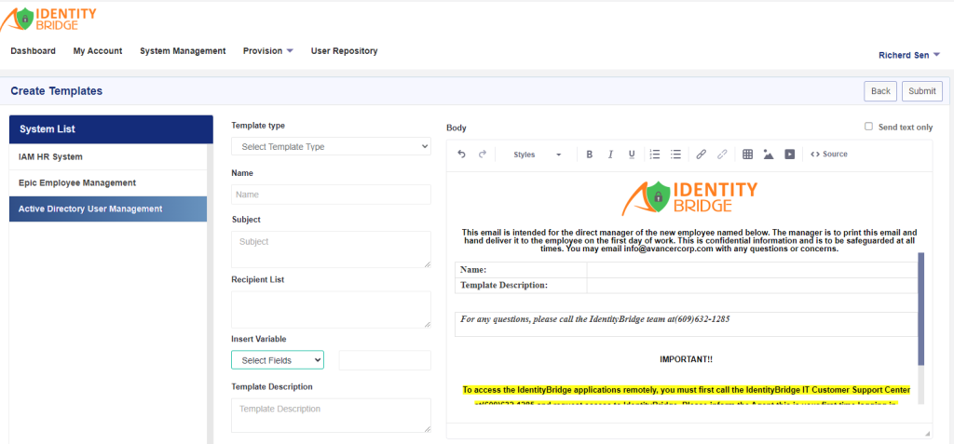The height and width of the screenshot is (444, 954).
Task: Expand the Provision menu
Action: (267, 51)
